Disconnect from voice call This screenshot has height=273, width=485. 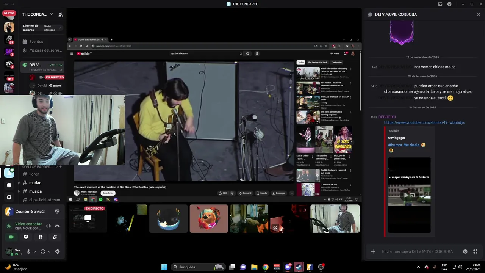[57, 226]
